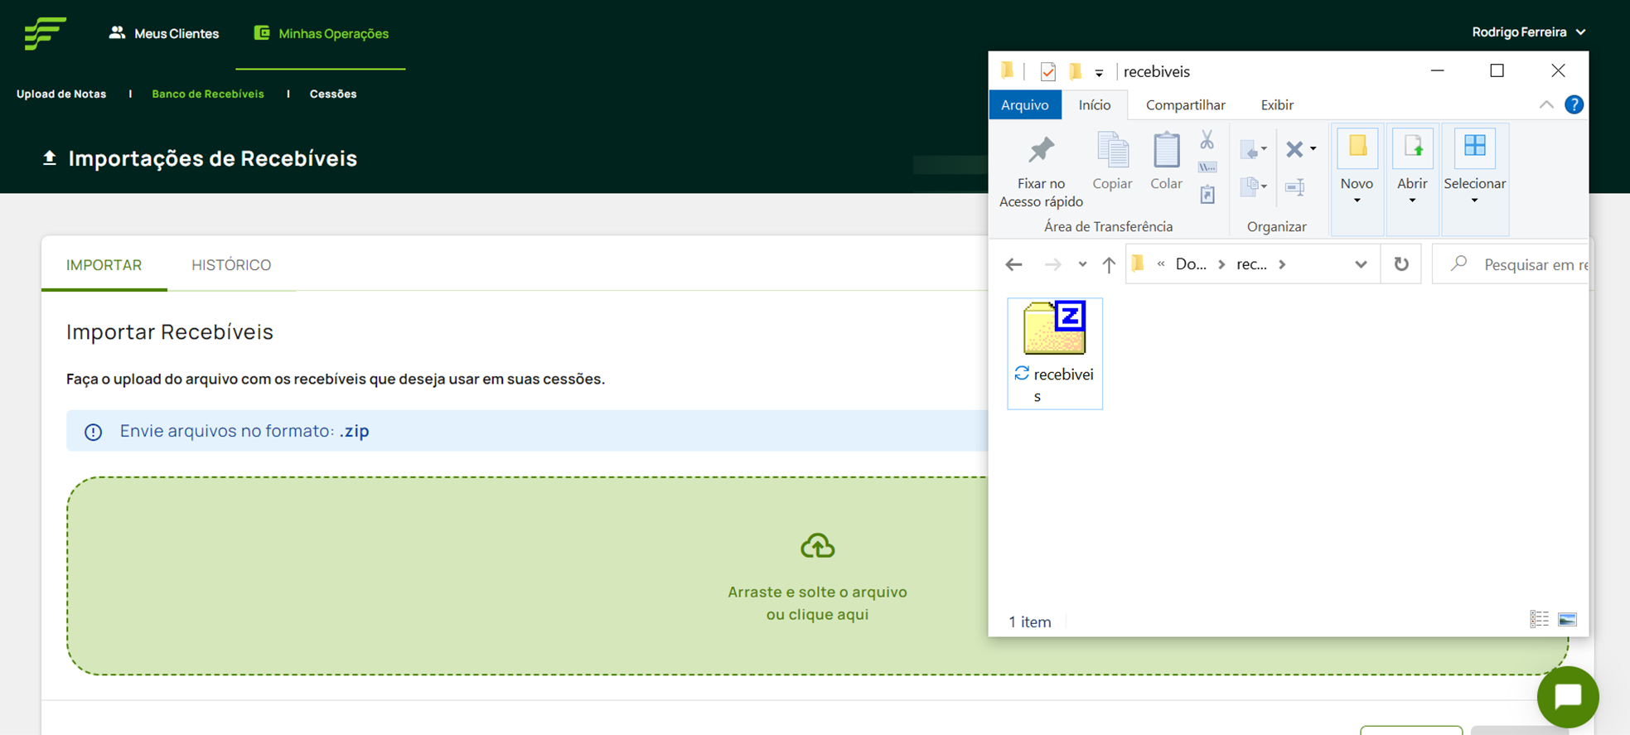1630x735 pixels.
Task: Switch to details list view in the status bar
Action: point(1539,620)
